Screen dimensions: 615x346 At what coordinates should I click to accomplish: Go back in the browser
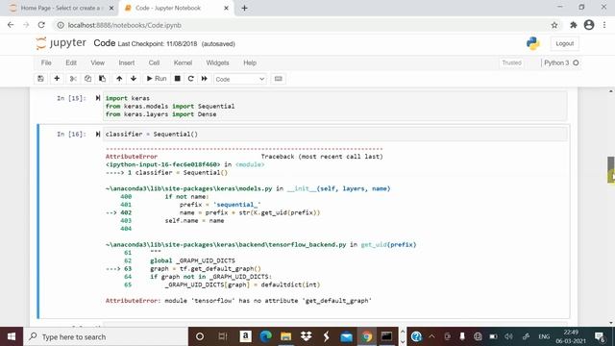point(11,25)
